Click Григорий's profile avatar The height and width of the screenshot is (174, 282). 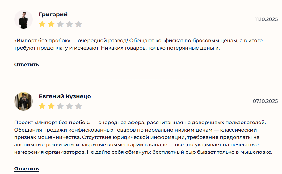[x=23, y=19]
